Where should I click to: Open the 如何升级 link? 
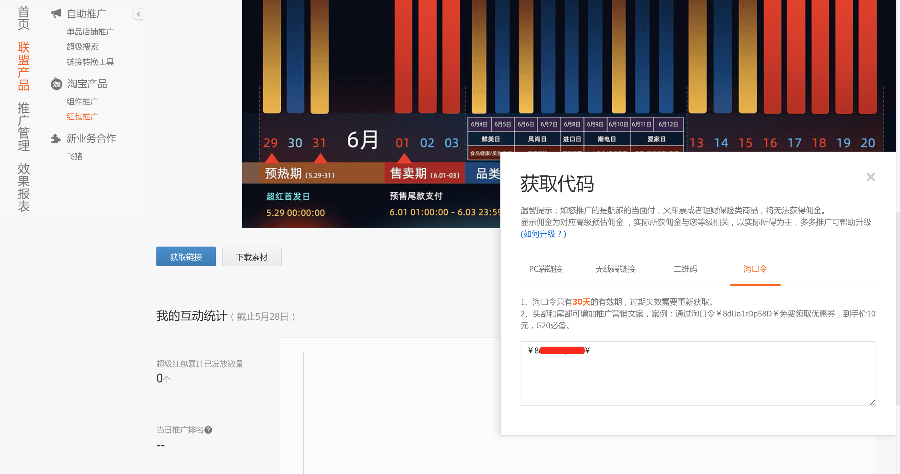point(543,234)
